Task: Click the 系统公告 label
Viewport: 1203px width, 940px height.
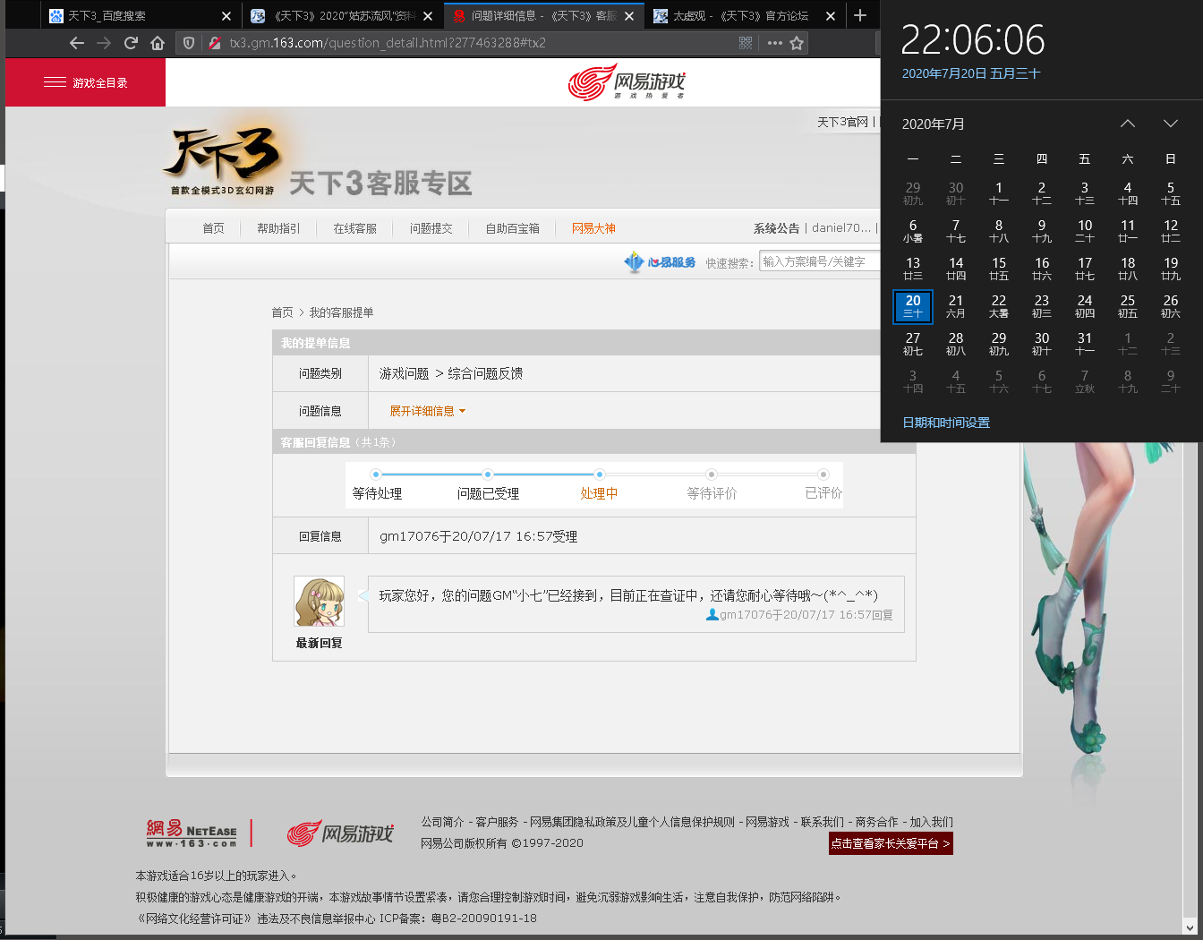Action: tap(776, 228)
